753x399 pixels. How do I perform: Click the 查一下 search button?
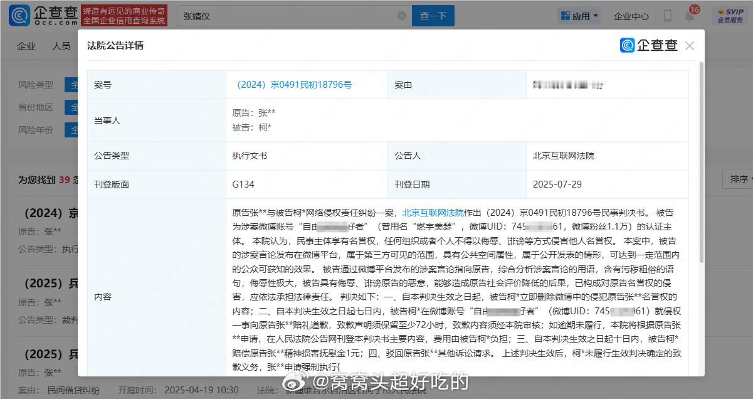click(x=433, y=16)
